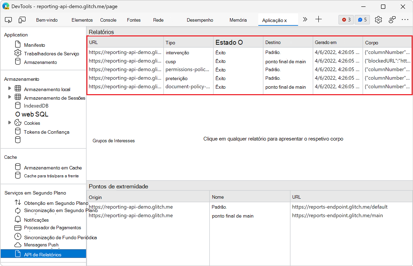
Task: Click the hidden panels chevron next to Aplicação
Action: click(305, 20)
